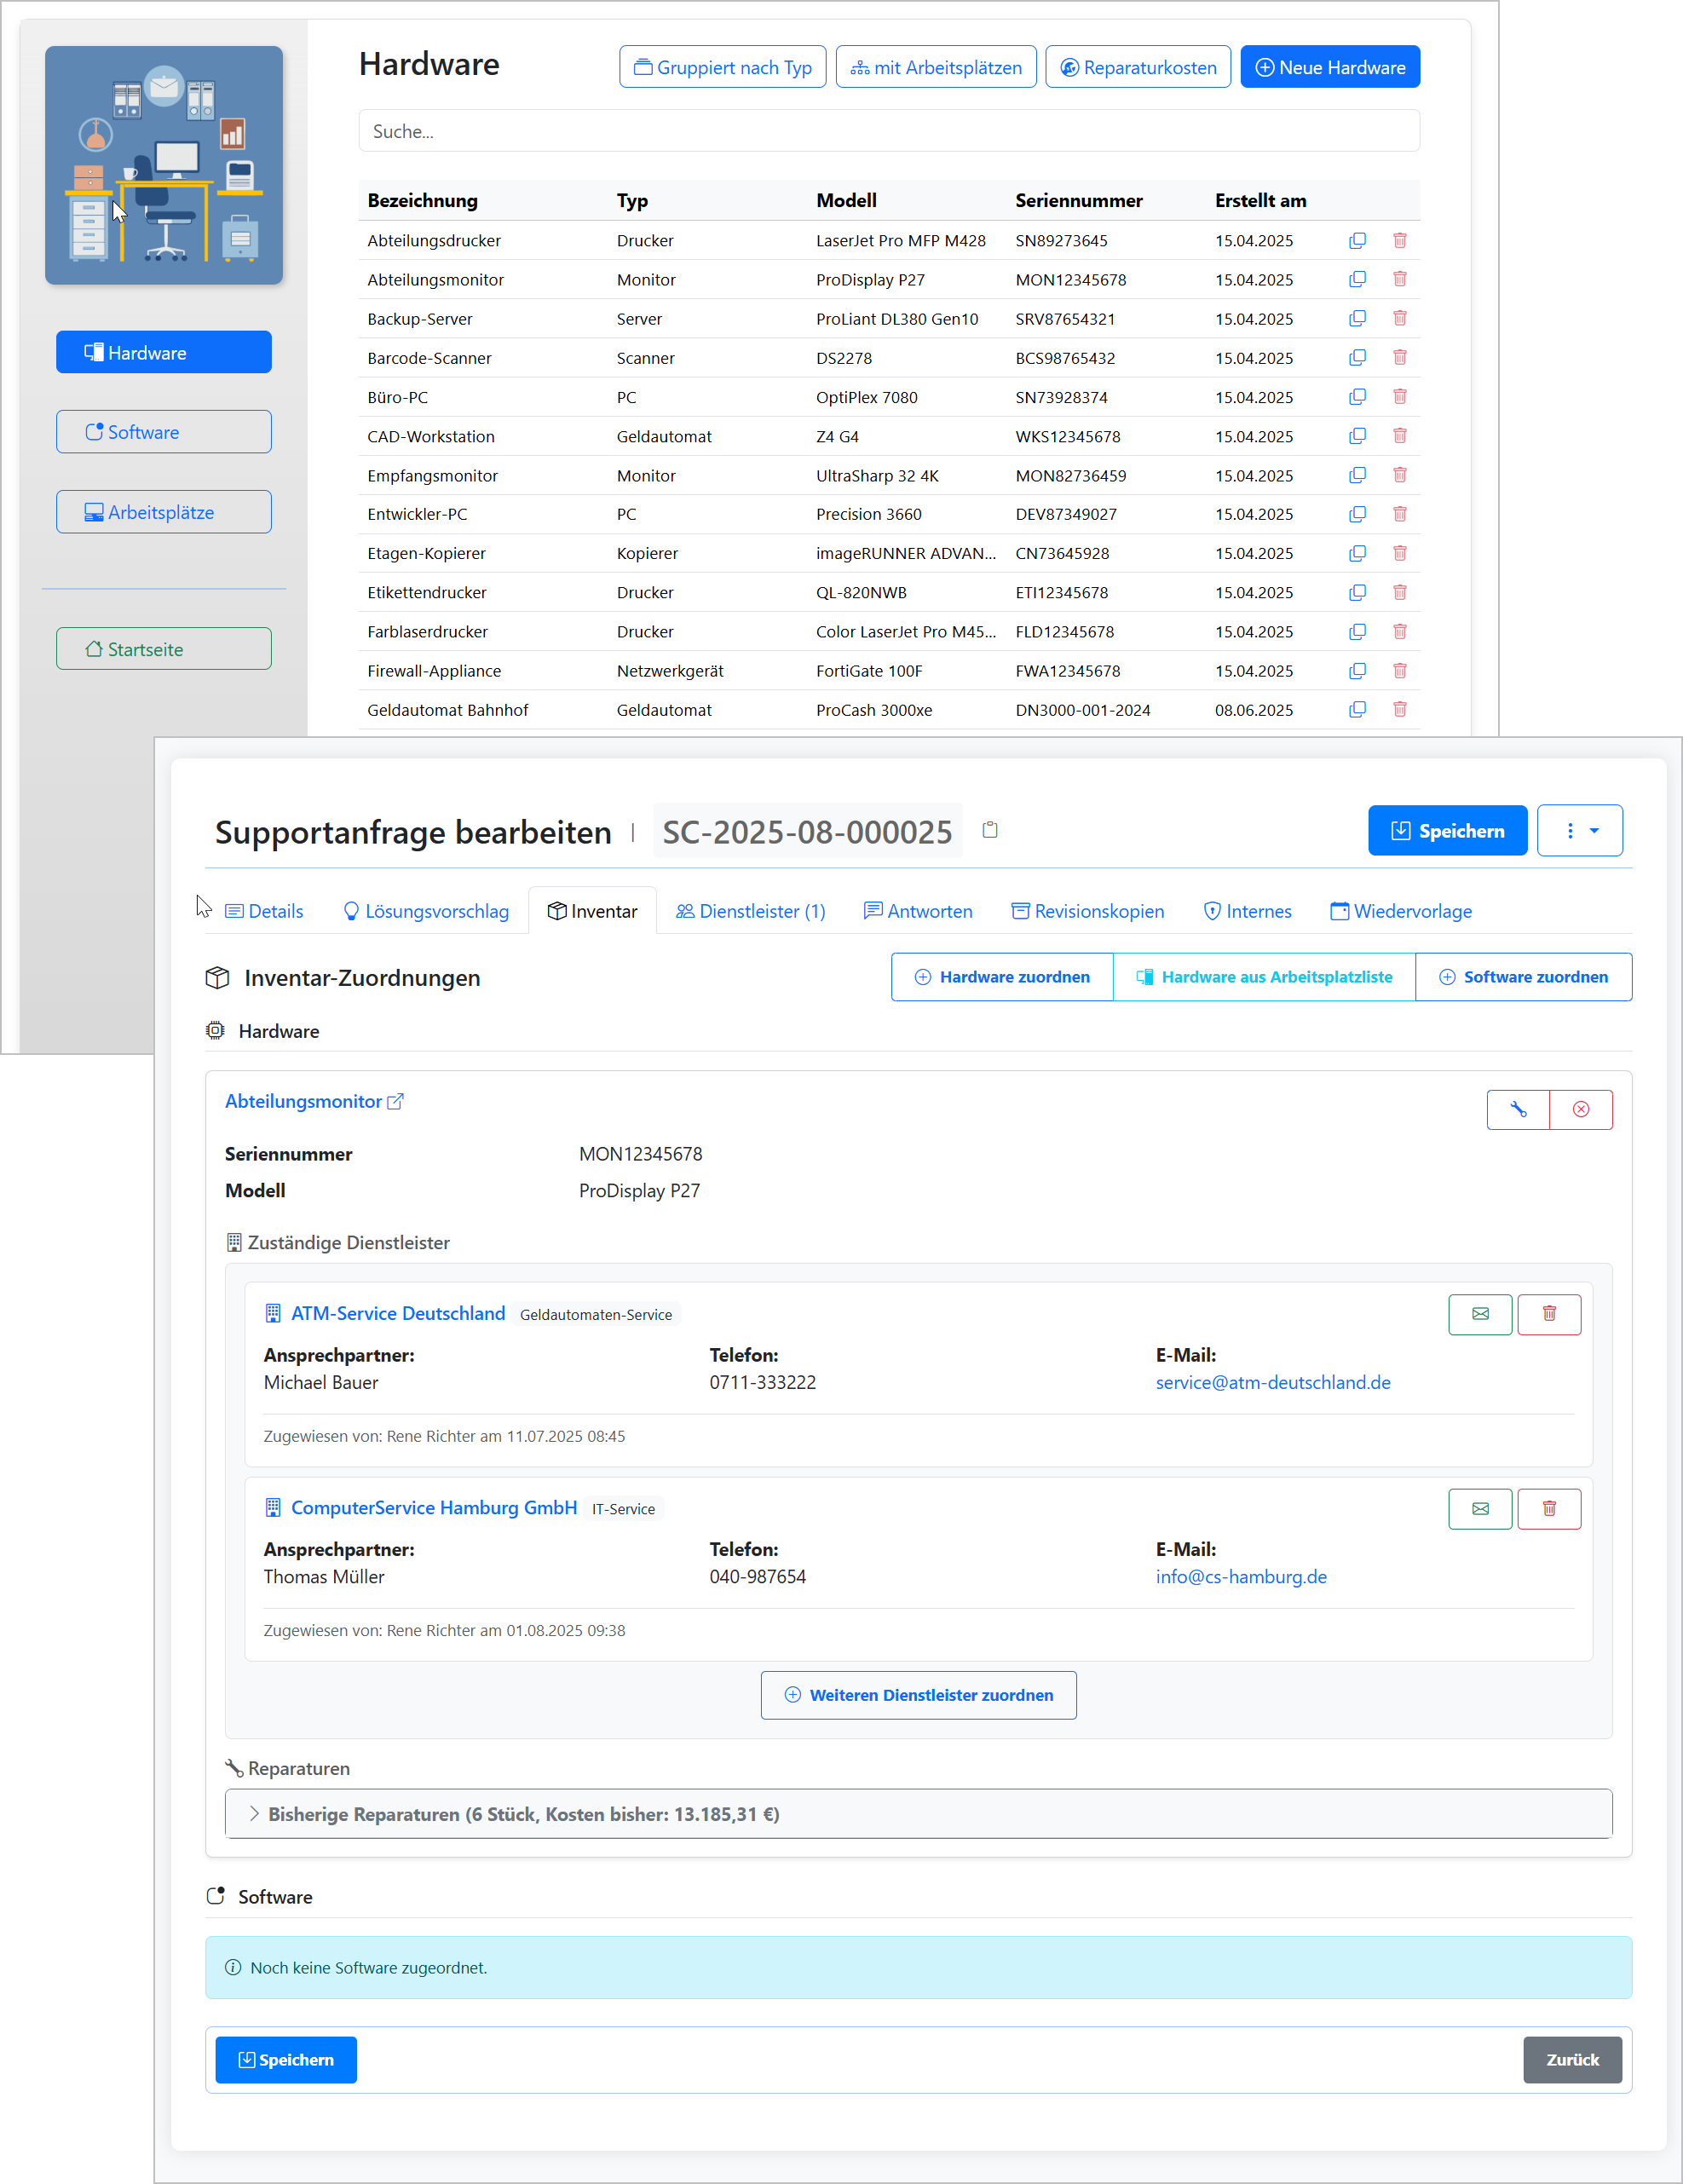Image resolution: width=1683 pixels, height=2184 pixels.
Task: Open Software section in the sidebar
Action: pyautogui.click(x=163, y=432)
